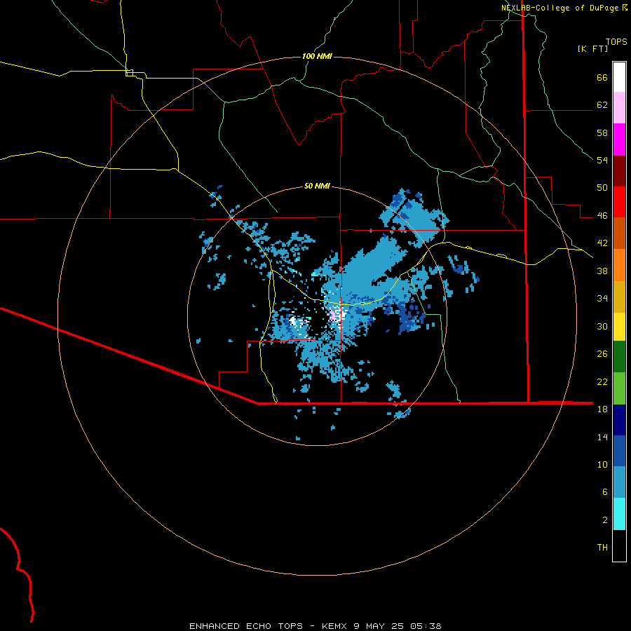Select the bright red legend swatch
Image resolution: width=631 pixels, height=631 pixels.
(619, 202)
